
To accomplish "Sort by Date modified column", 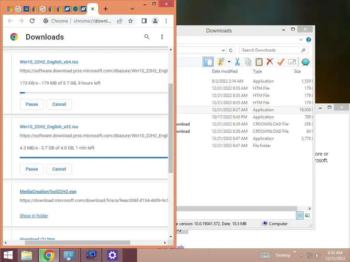I will pyautogui.click(x=225, y=71).
